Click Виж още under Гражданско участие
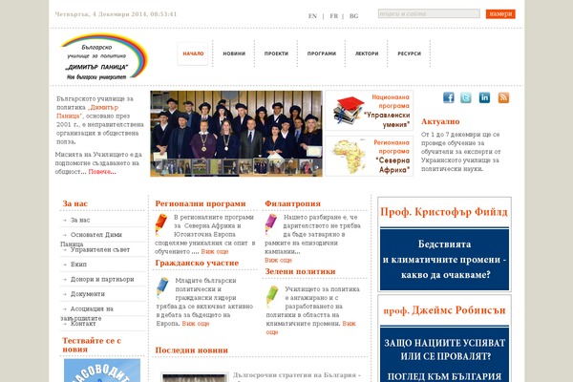Screen dimensions: 573x382 point(196,324)
